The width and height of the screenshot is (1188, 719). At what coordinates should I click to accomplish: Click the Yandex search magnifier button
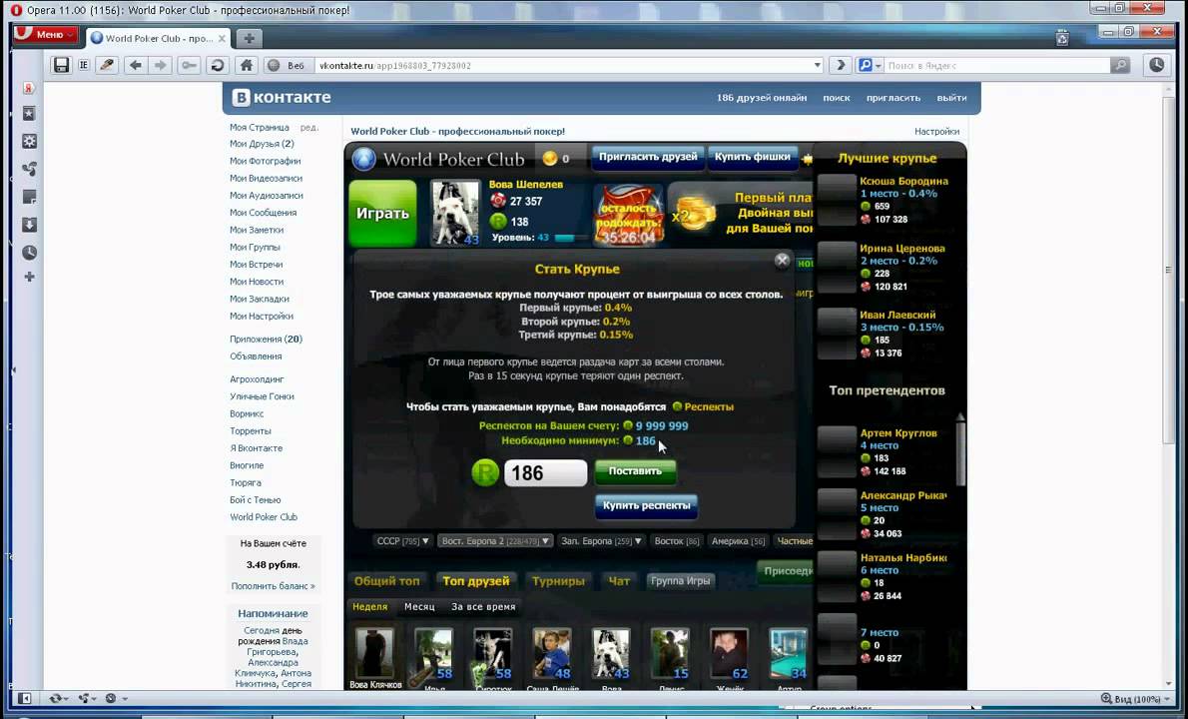point(1120,65)
